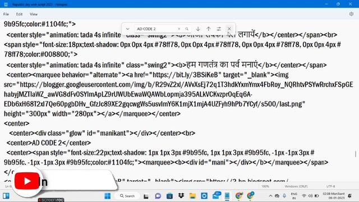
Task: Close the find bar
Action: tap(229, 29)
